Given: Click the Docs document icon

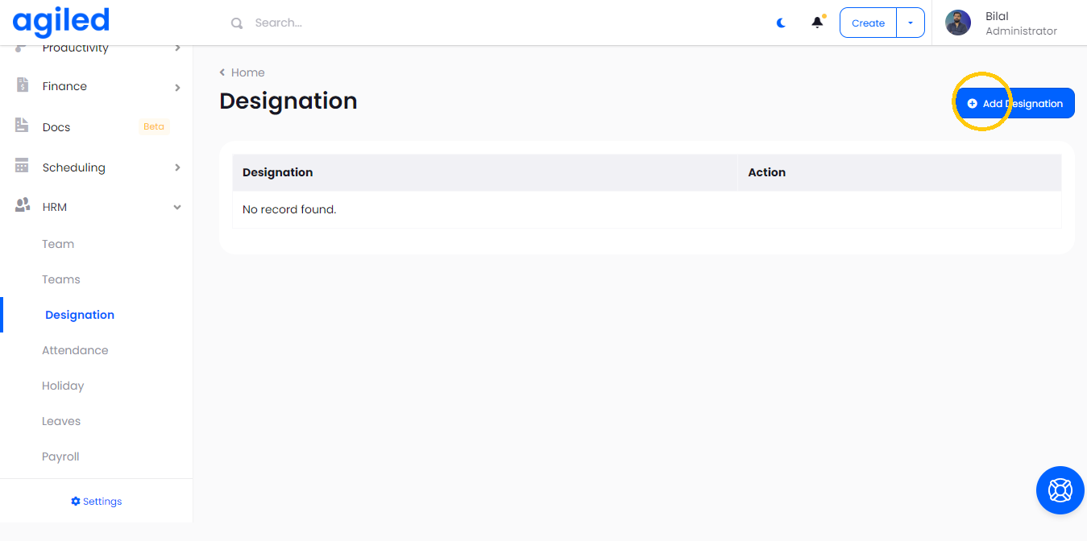Looking at the screenshot, I should 23,126.
